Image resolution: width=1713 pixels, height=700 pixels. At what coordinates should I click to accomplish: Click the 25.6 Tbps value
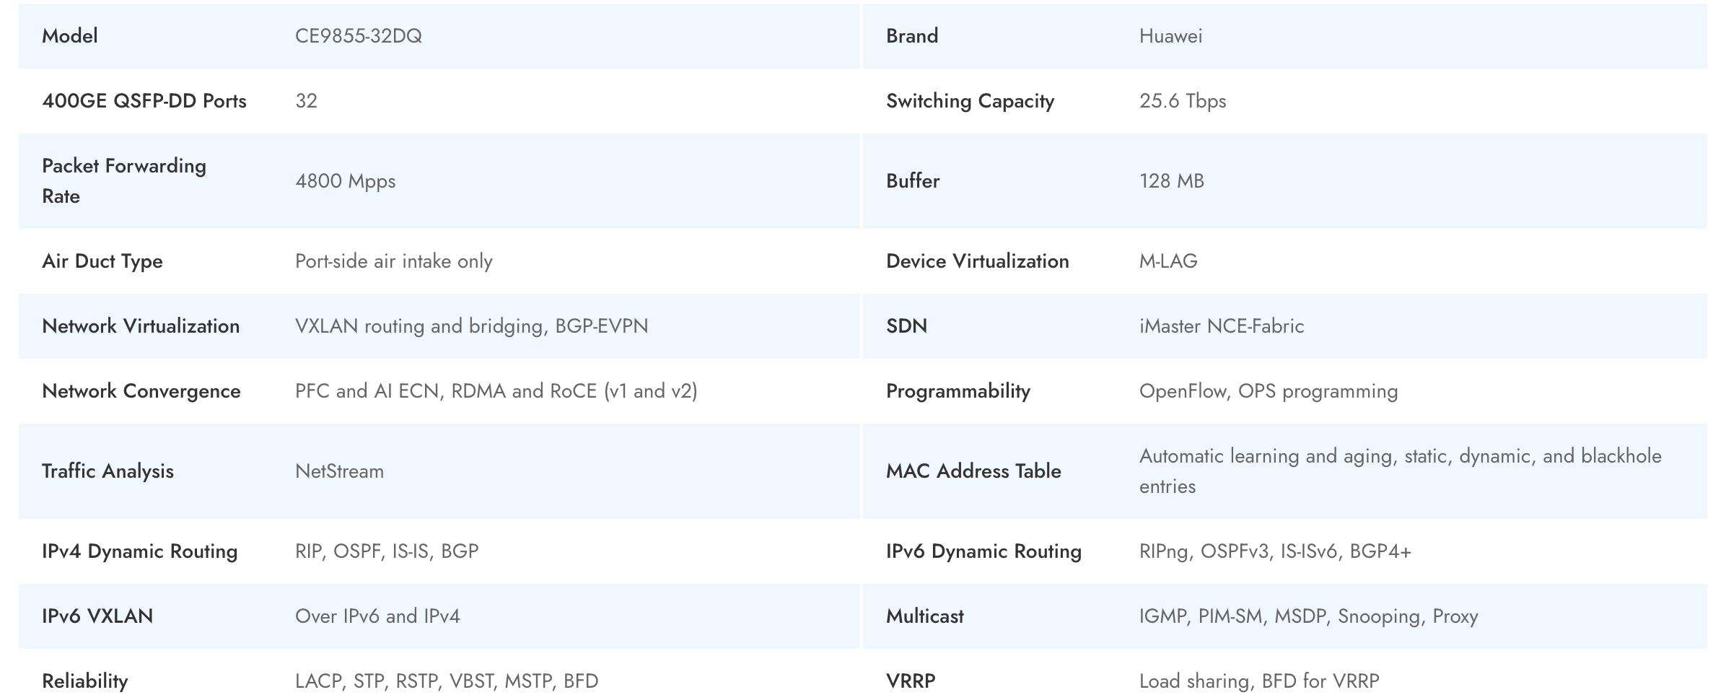[1182, 101]
